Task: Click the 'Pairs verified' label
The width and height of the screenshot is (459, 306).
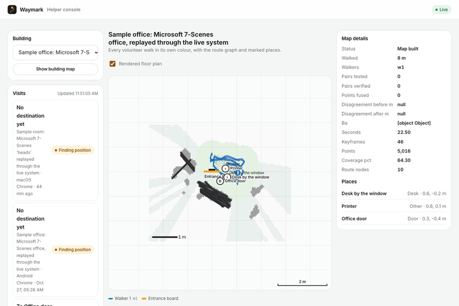Action: pyautogui.click(x=356, y=86)
